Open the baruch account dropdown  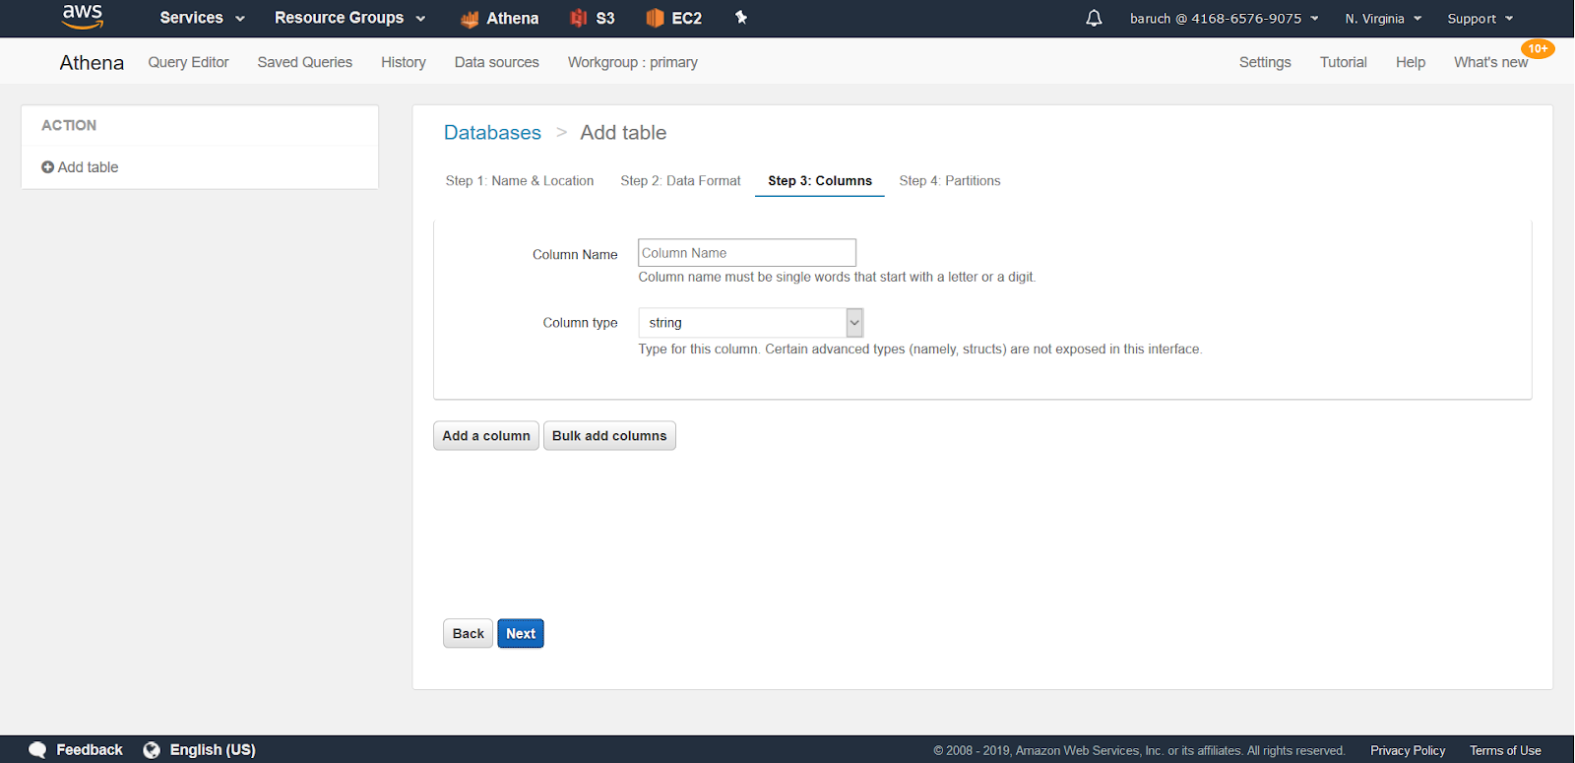1224,18
